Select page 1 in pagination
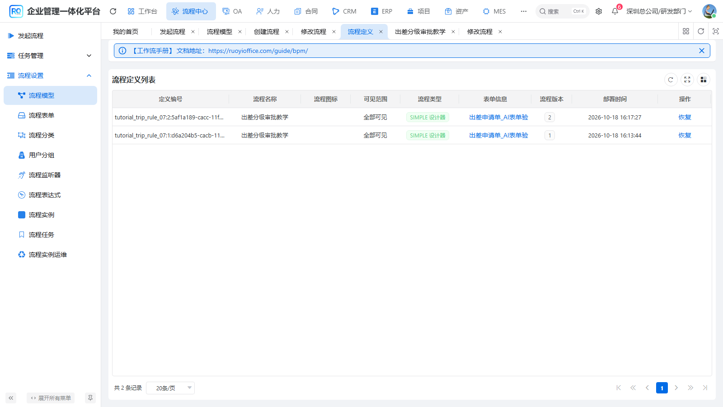This screenshot has width=723, height=407. click(662, 388)
